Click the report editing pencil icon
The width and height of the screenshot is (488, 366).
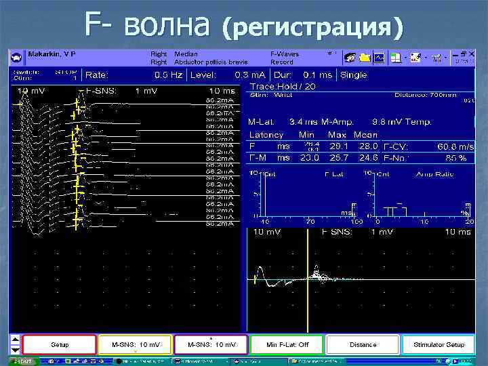(x=415, y=58)
